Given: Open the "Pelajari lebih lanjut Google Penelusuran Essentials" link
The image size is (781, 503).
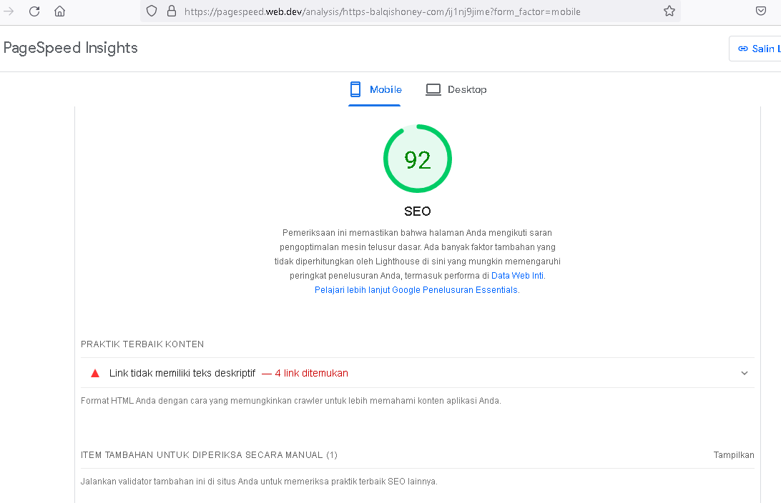Looking at the screenshot, I should tap(416, 290).
